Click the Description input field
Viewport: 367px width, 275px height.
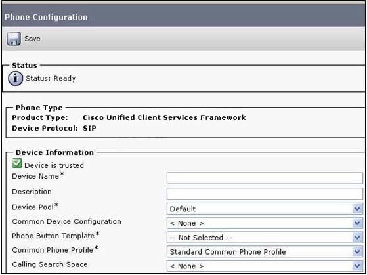click(265, 194)
